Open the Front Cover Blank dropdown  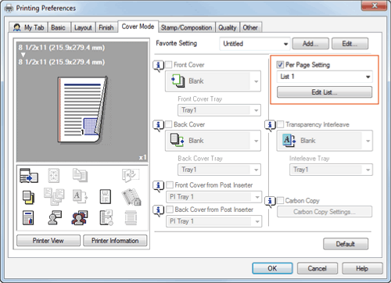coord(213,81)
